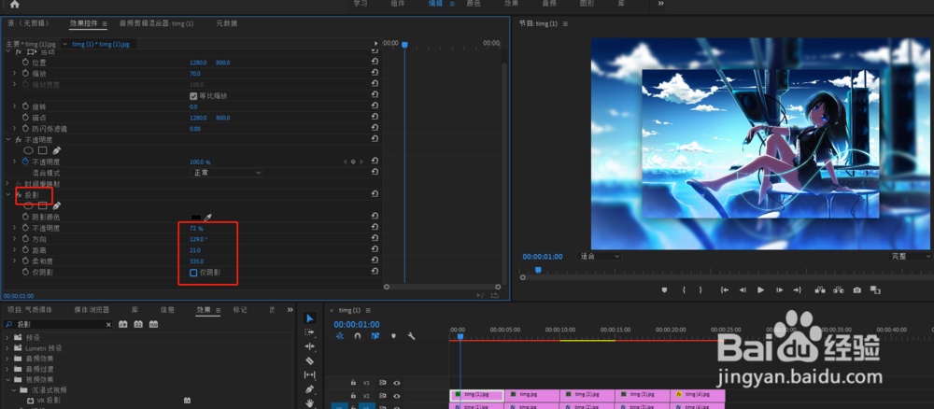Image resolution: width=934 pixels, height=409 pixels.
Task: Click Mark In button in program monitor
Action: pos(684,289)
